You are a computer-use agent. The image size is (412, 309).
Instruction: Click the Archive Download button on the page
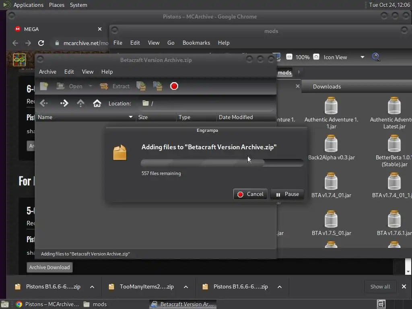coord(49,267)
